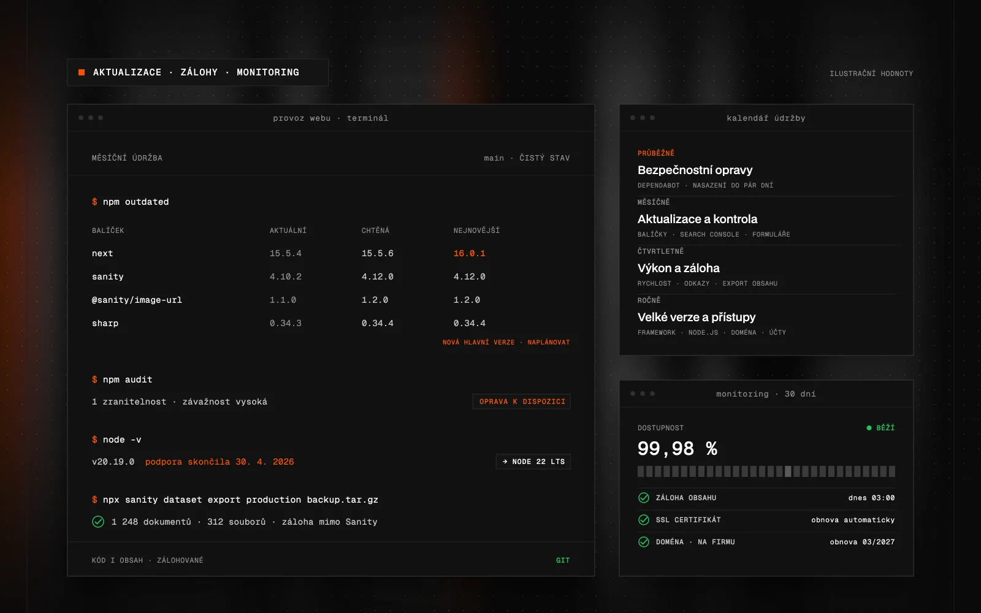Screen dimensions: 981x613
Task: Click the 'obnova automaticky' SSL status
Action: [x=853, y=520]
